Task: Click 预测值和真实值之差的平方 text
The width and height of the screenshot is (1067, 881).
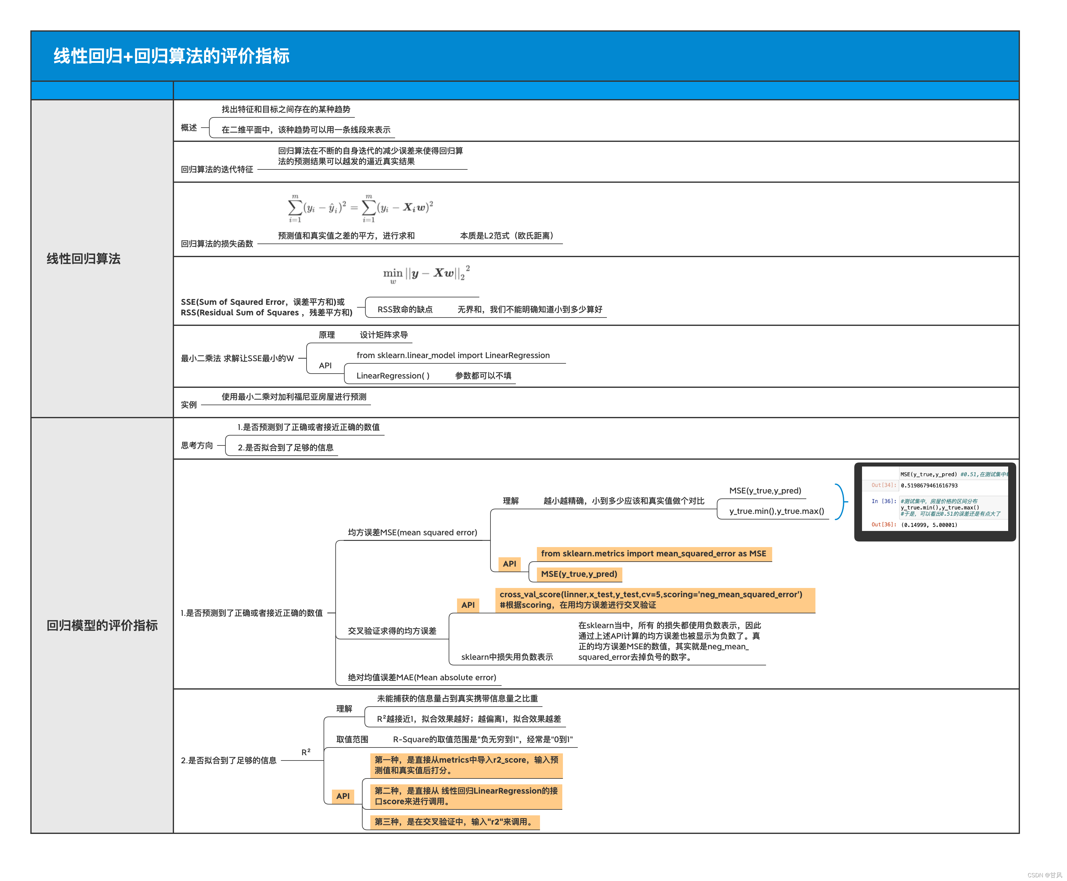Action: [x=346, y=235]
